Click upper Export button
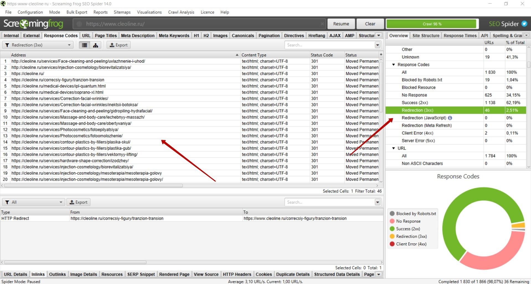Viewport: 531px width, 284px height. pyautogui.click(x=118, y=45)
